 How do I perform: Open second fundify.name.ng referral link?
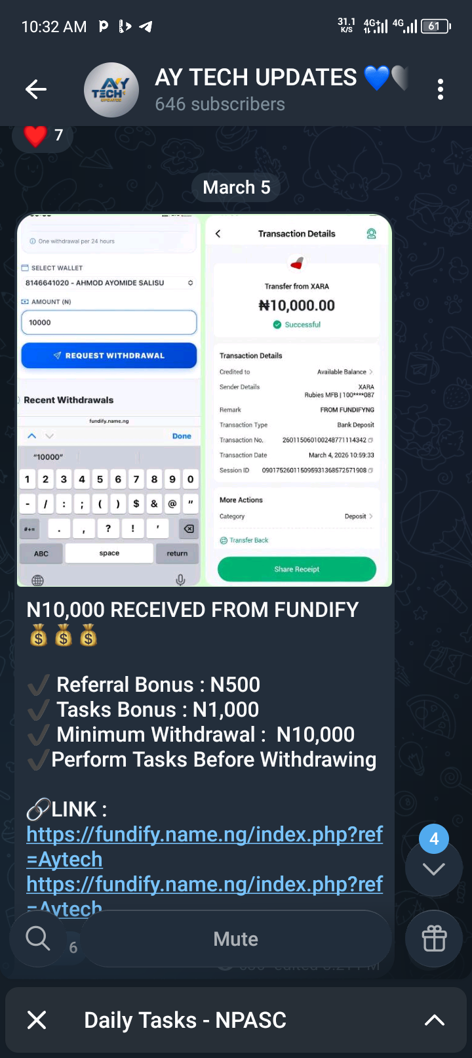point(205,884)
